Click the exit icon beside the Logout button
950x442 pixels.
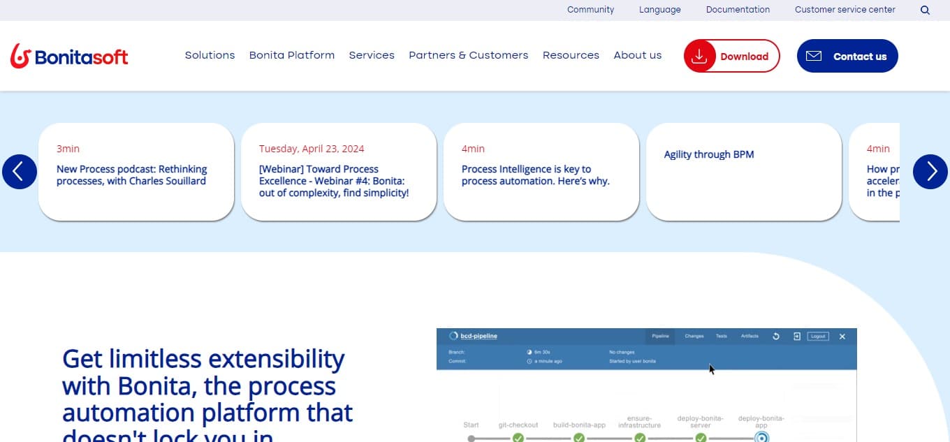[797, 336]
